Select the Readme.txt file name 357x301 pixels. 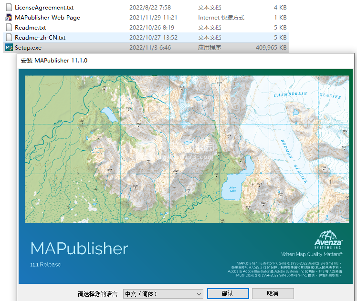[30, 28]
